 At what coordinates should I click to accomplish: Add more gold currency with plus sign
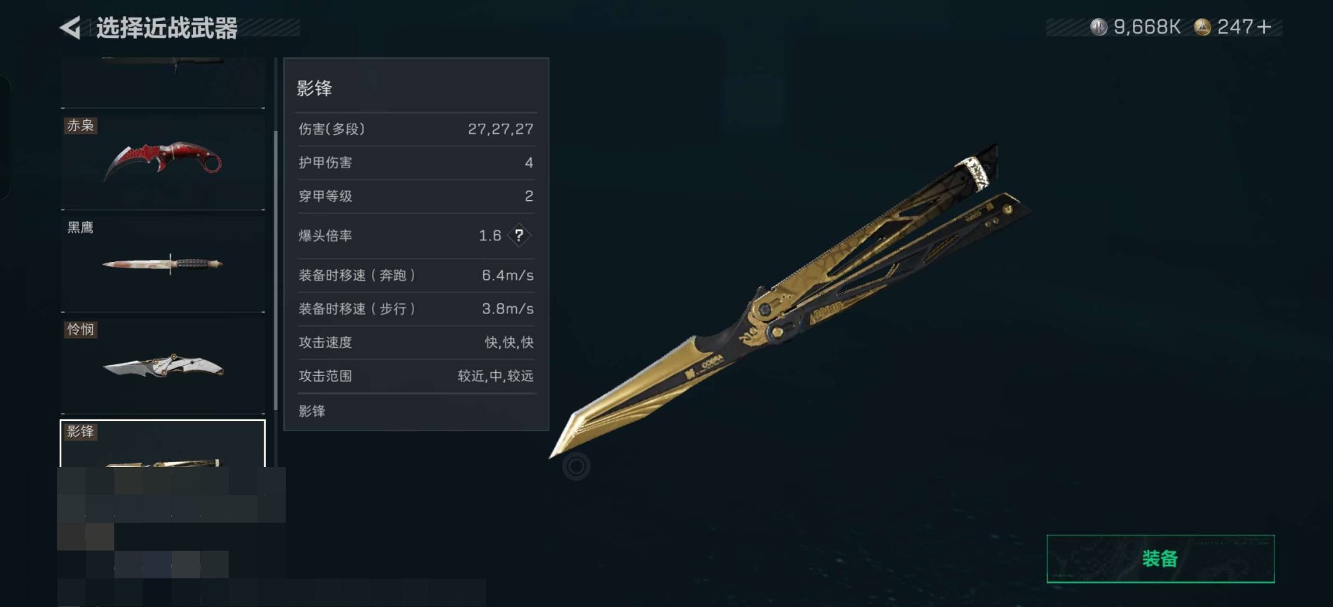tap(1264, 27)
